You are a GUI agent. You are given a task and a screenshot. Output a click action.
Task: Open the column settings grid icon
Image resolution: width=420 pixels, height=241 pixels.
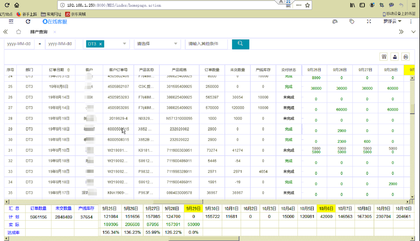point(383,57)
